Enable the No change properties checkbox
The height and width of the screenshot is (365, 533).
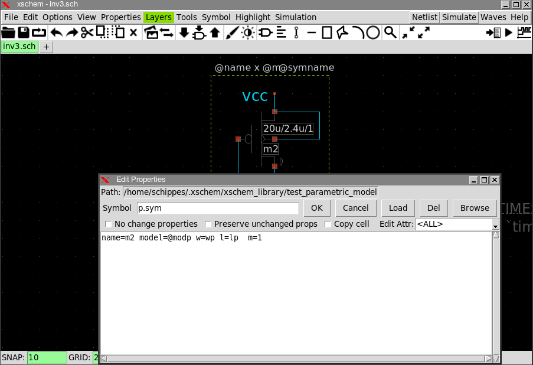pyautogui.click(x=109, y=224)
